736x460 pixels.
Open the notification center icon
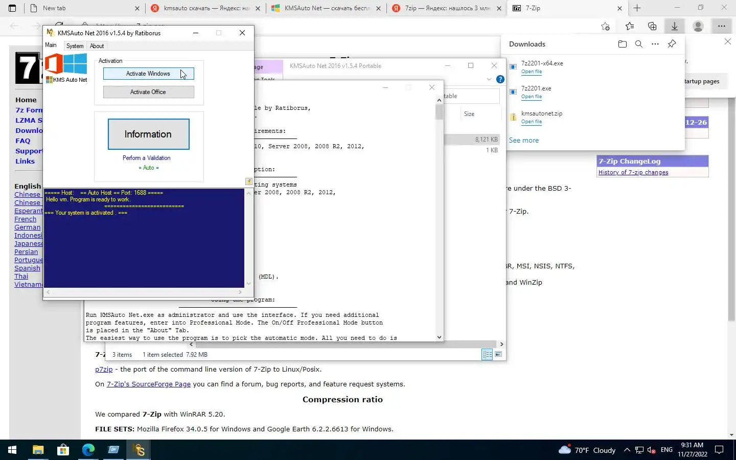pos(719,450)
